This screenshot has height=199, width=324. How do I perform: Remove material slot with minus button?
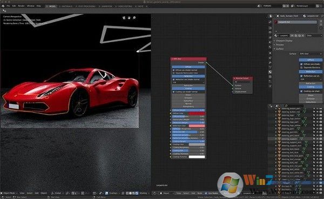[321, 25]
